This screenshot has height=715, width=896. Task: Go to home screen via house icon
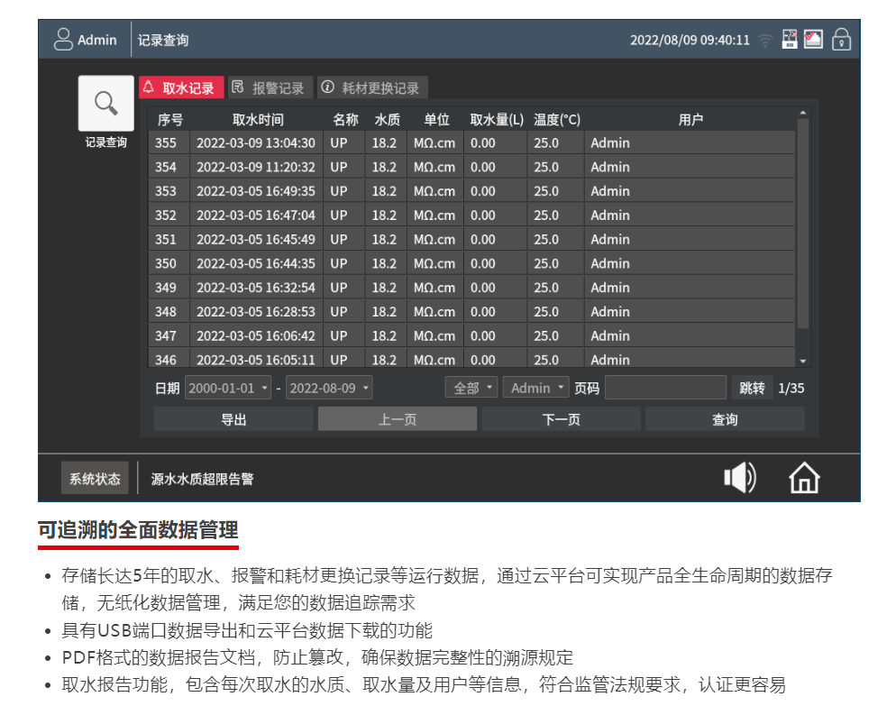[804, 478]
